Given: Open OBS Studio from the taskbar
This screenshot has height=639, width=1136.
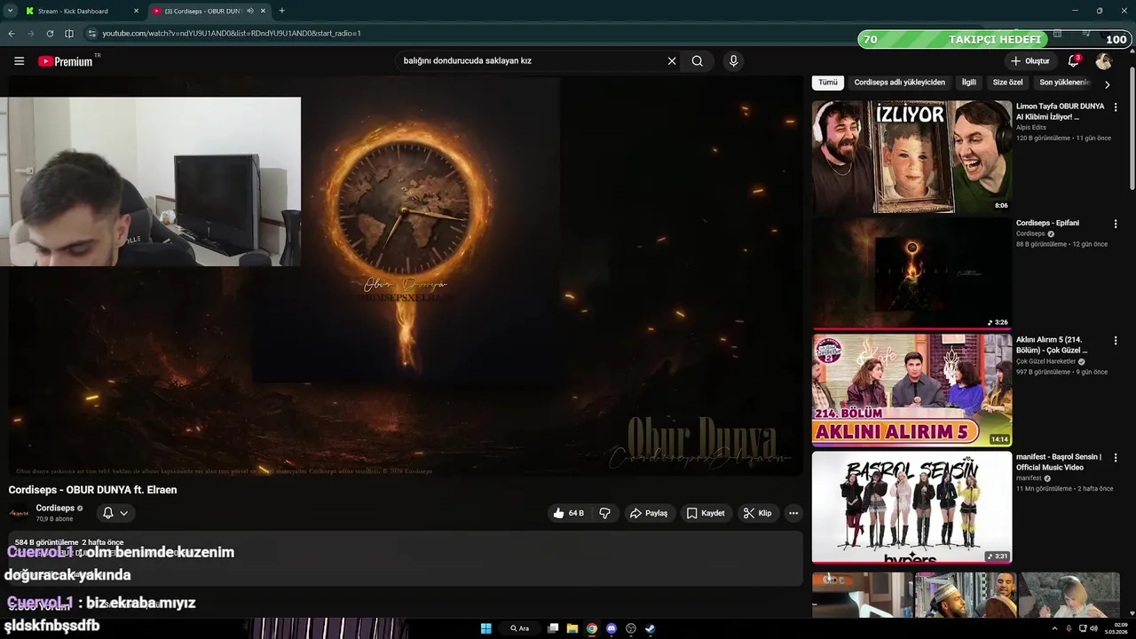Looking at the screenshot, I should click(x=631, y=628).
